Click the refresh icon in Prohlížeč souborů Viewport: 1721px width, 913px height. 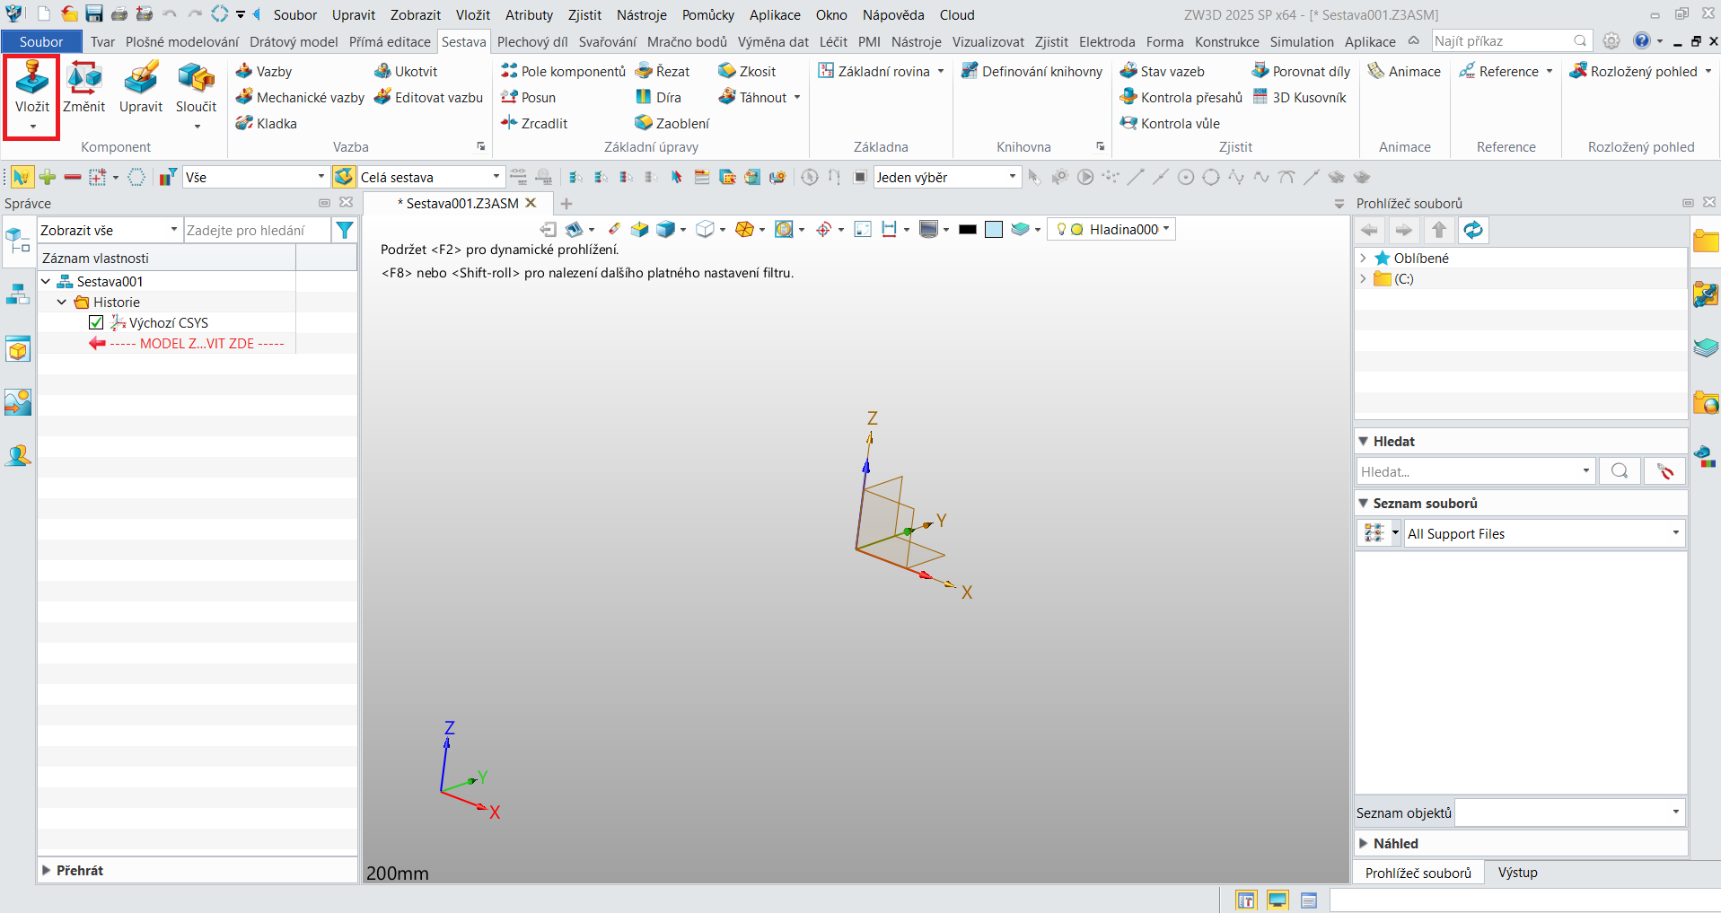click(1472, 231)
